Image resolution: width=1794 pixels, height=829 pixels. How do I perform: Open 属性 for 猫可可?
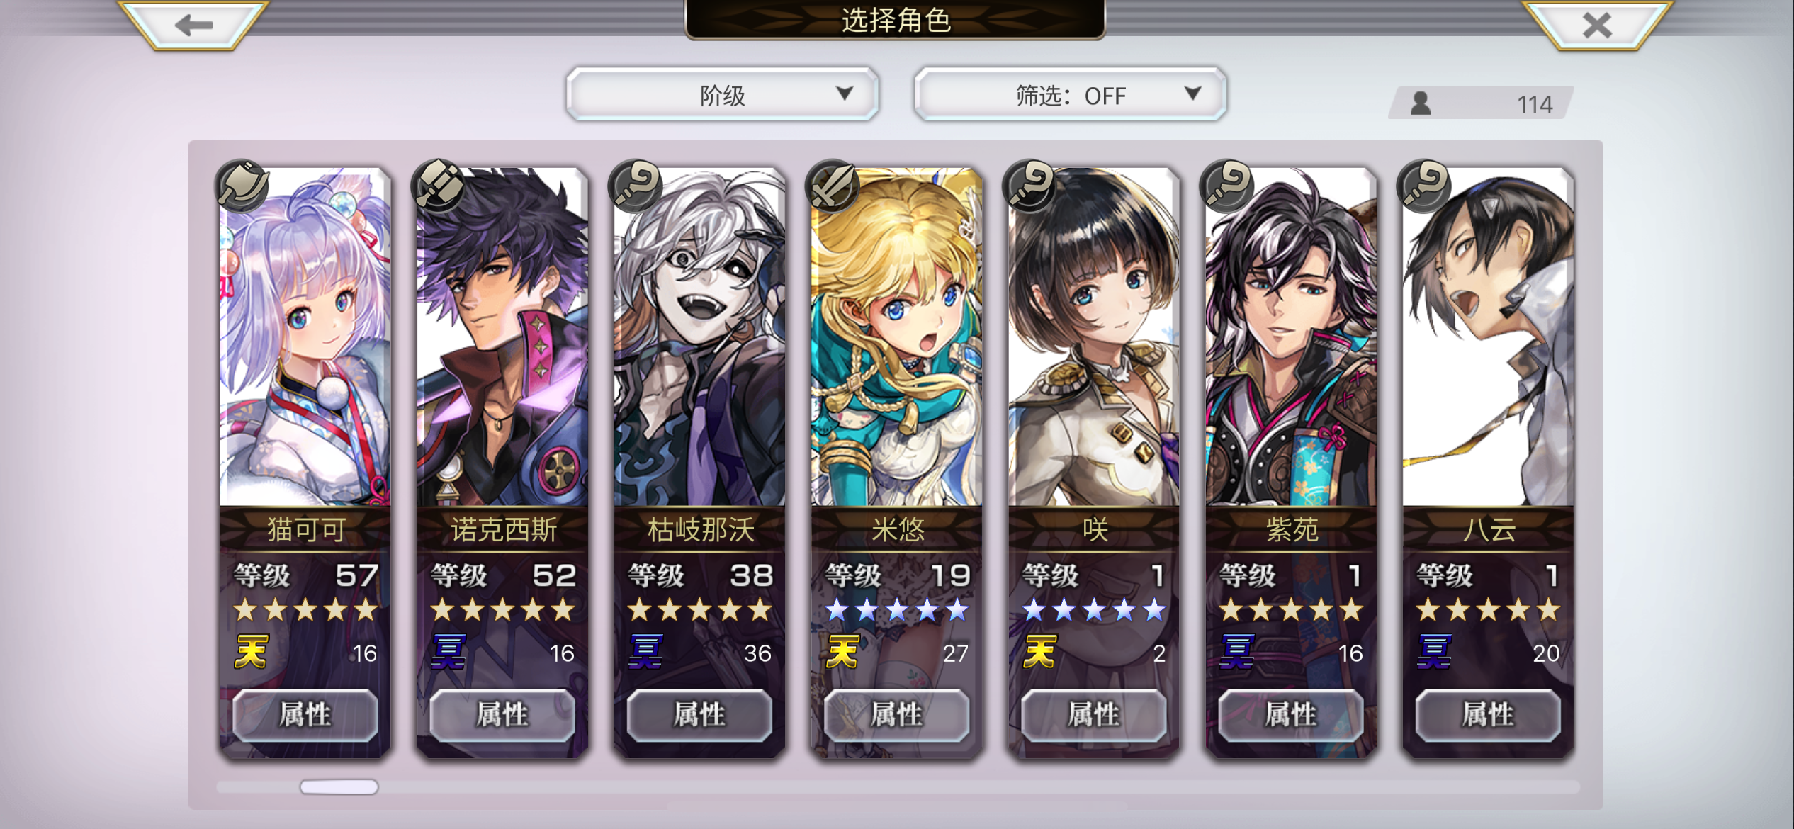point(305,714)
